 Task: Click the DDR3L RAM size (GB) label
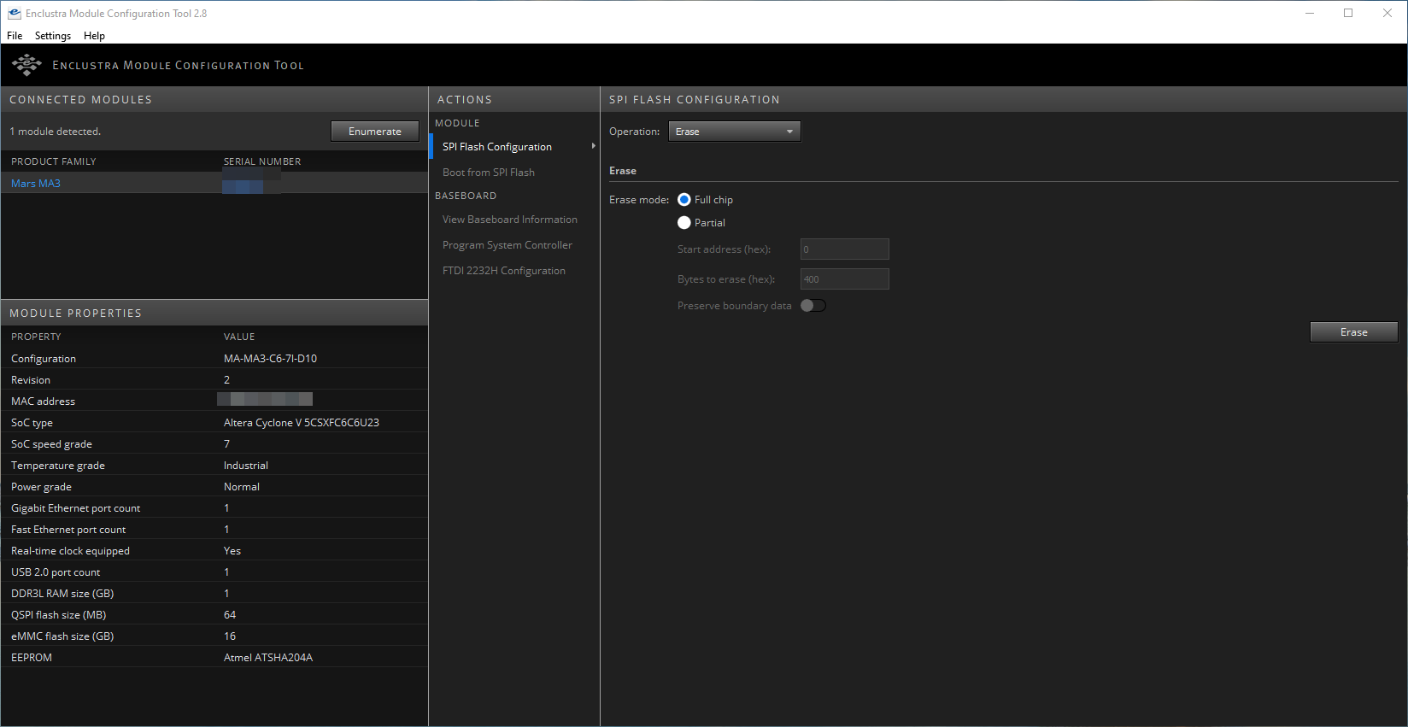(62, 594)
